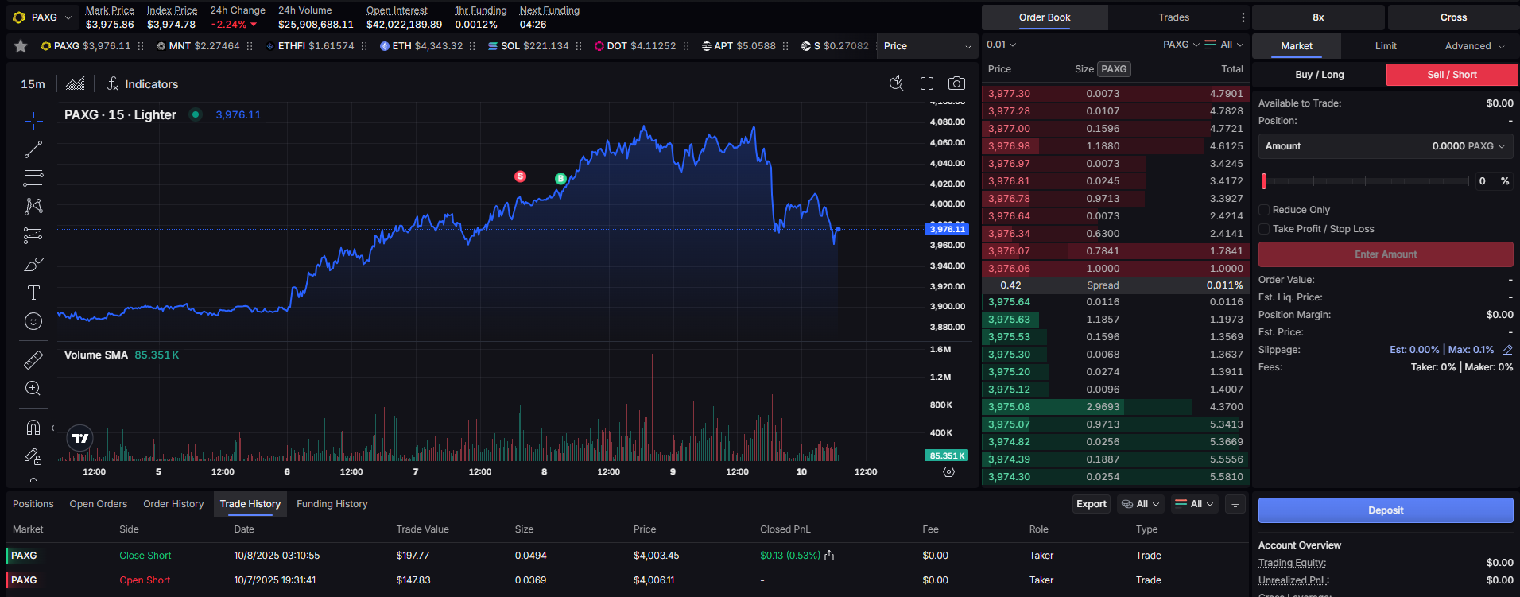Change the 15m chart interval

coord(33,84)
